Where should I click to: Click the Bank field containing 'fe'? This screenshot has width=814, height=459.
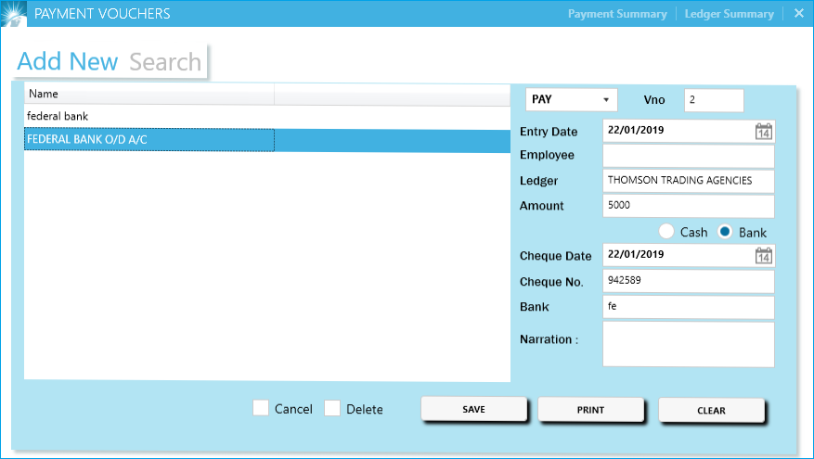pos(689,307)
